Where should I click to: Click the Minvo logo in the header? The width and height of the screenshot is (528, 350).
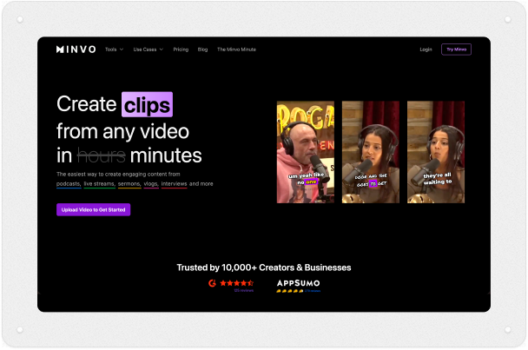pos(76,50)
